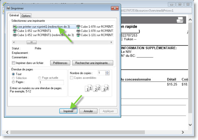Maximize the background browser window
This screenshot has height=140, width=198.
[180, 4]
